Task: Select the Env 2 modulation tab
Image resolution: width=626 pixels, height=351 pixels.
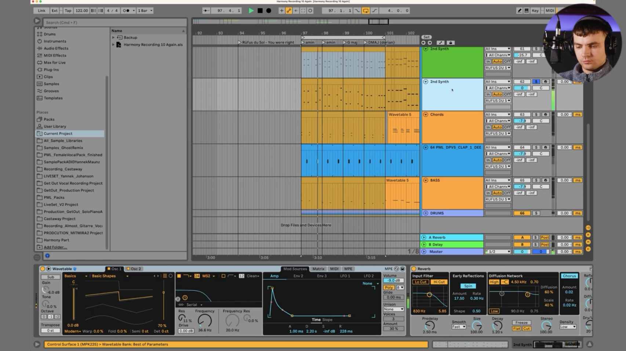Action: click(x=298, y=276)
